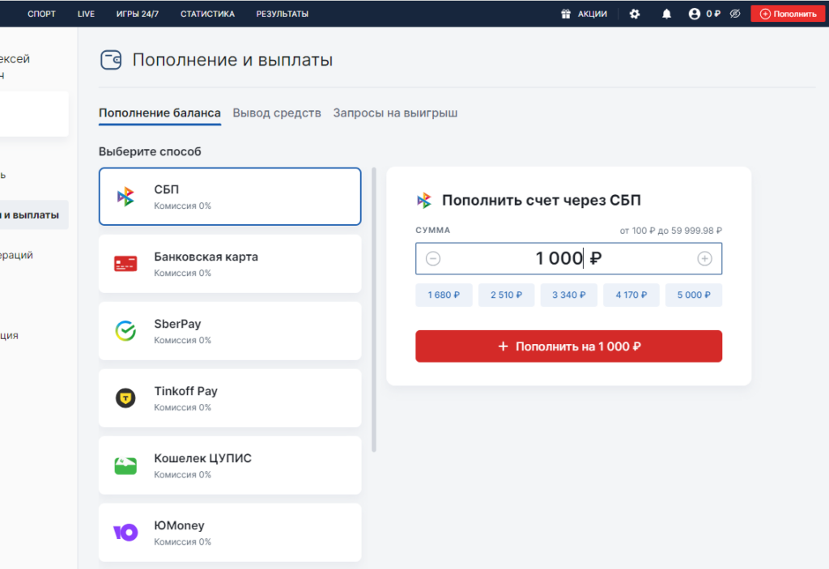This screenshot has width=829, height=569.
Task: Switch to Вывод средств tab
Action: [277, 113]
